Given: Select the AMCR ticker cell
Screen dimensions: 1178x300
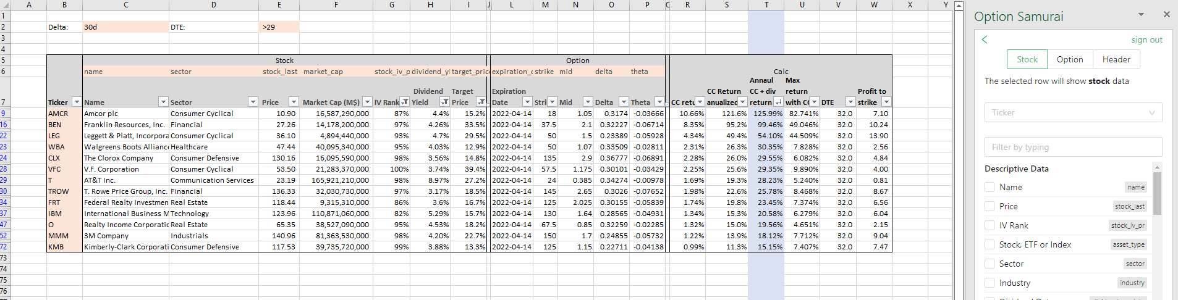Looking at the screenshot, I should [64, 114].
